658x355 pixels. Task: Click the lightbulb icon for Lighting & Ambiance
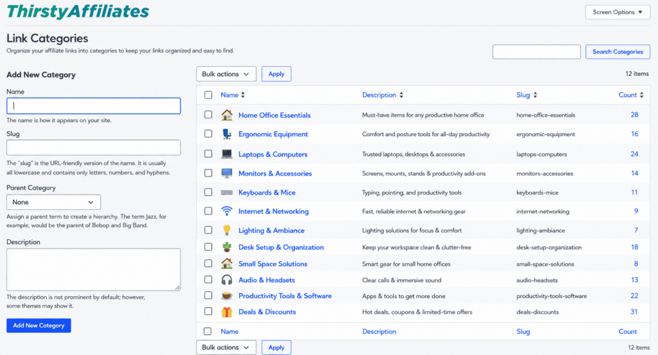coord(227,230)
